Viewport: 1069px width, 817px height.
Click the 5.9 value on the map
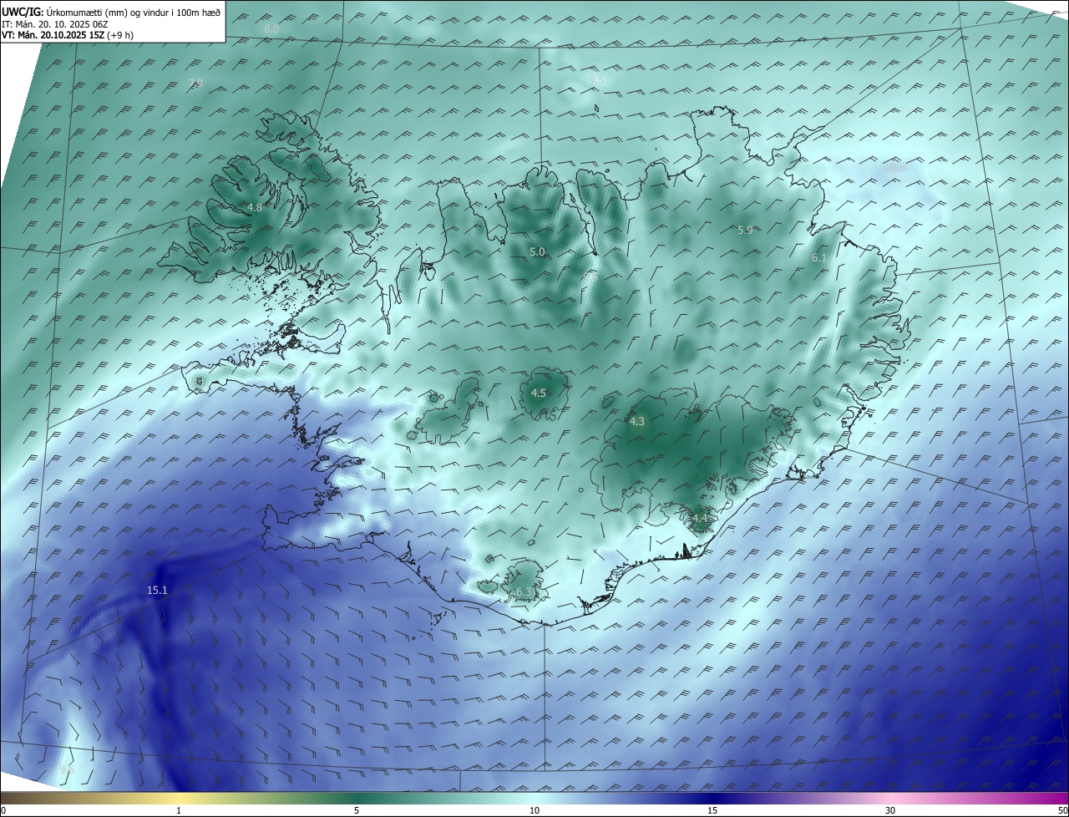click(x=745, y=231)
